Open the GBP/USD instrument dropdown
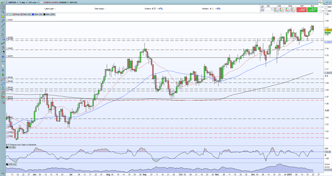Screen dimensions: 332x176 (13, 2)
